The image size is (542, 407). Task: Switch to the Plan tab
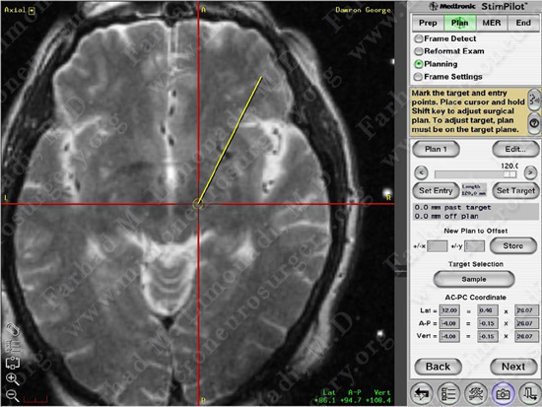point(460,23)
